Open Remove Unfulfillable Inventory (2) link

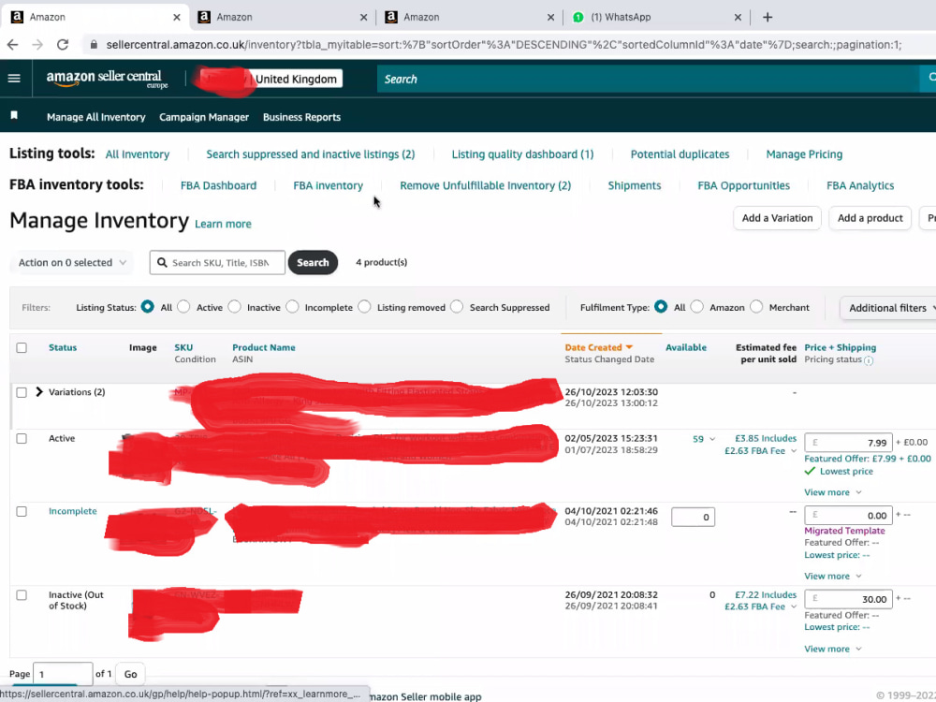coord(485,185)
